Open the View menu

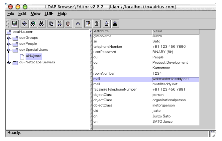(36, 14)
